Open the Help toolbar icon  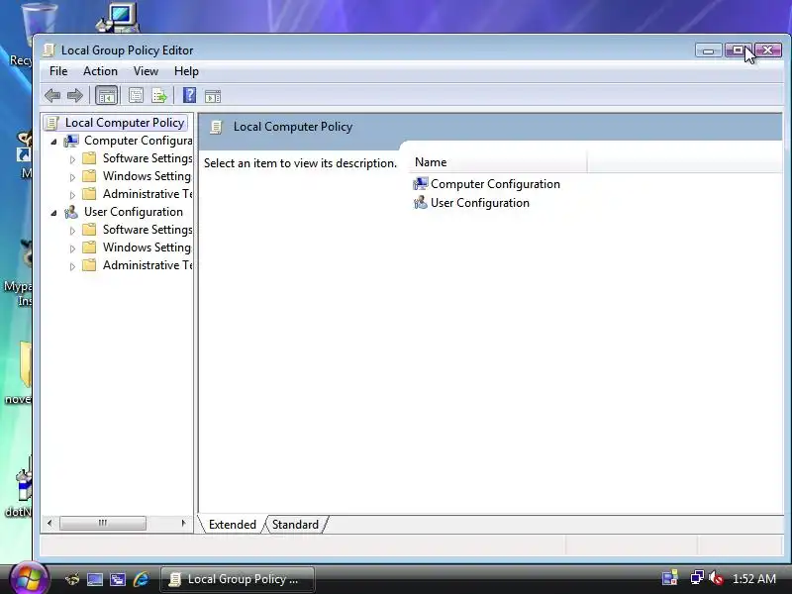click(x=189, y=95)
